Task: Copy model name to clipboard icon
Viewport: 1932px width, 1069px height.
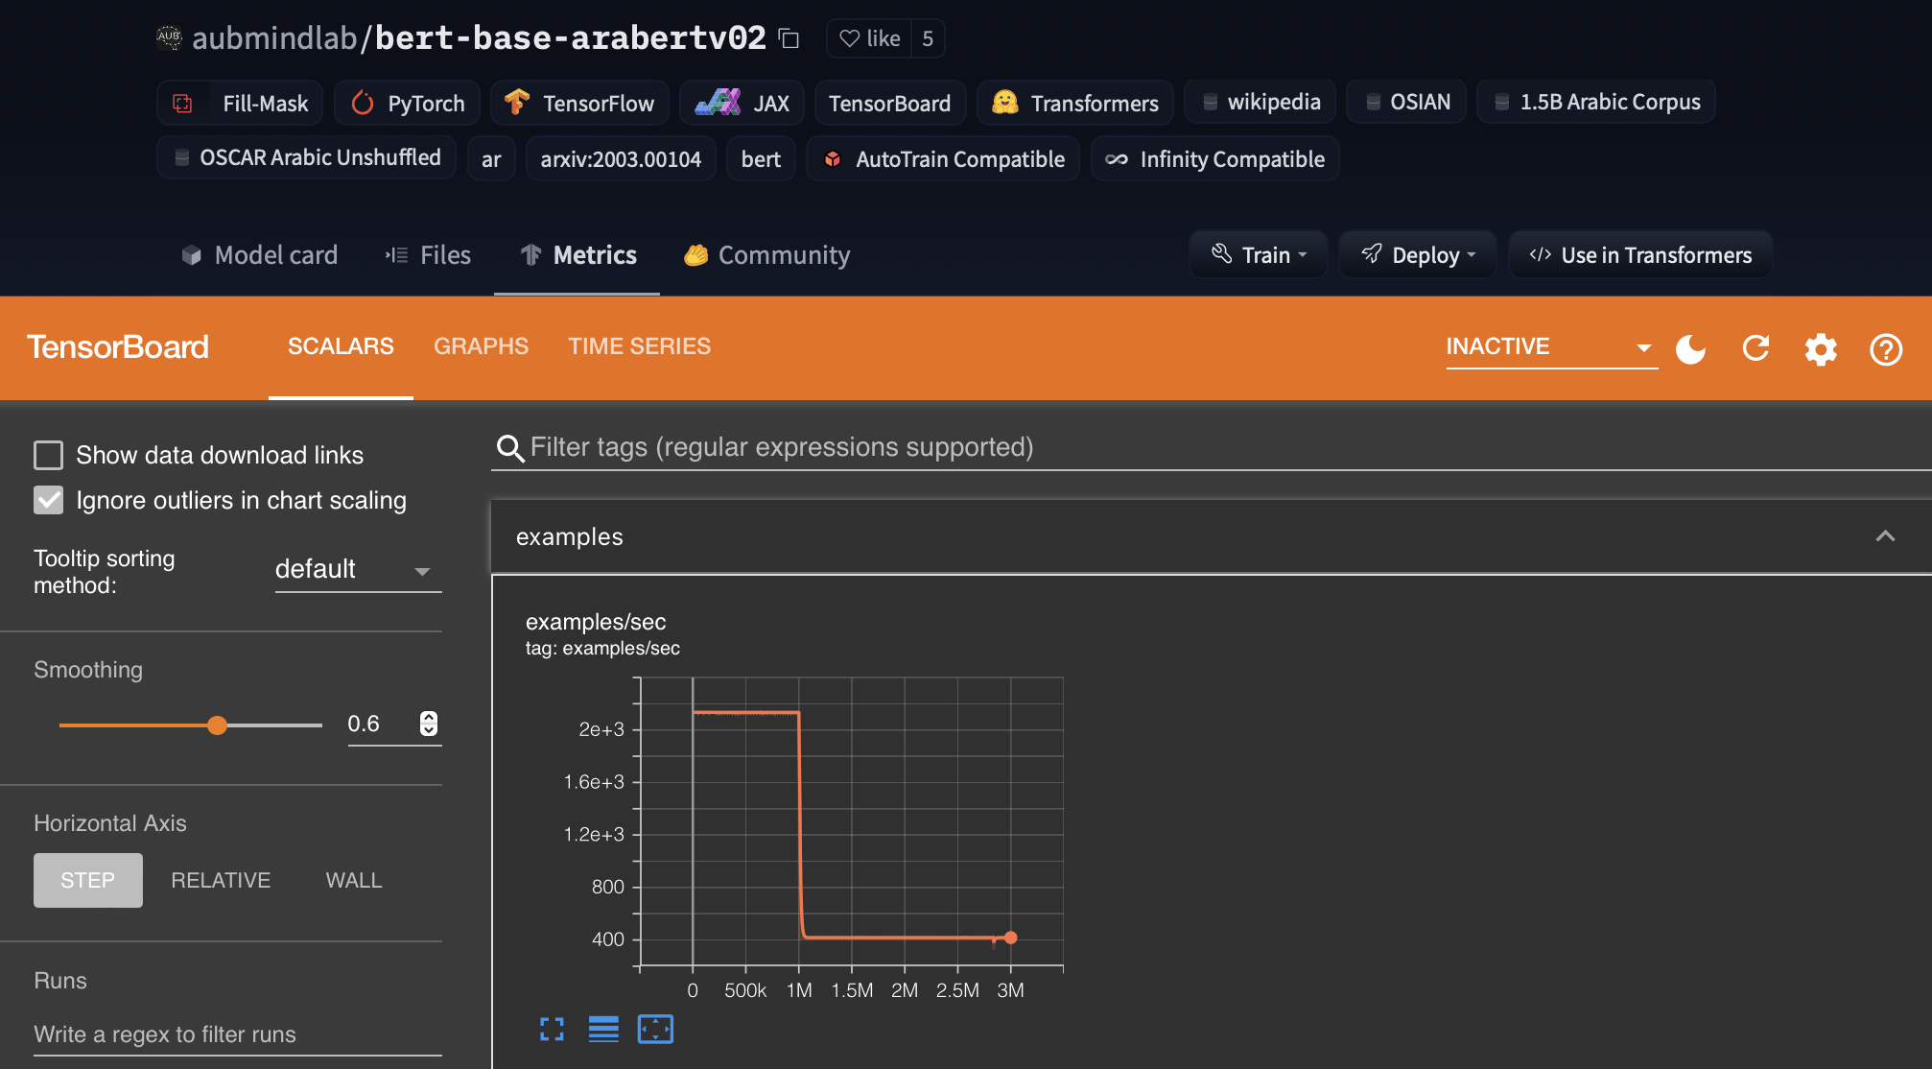Action: (789, 38)
